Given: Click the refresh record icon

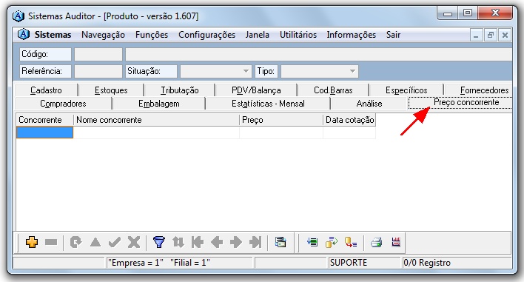Looking at the screenshot, I should click(75, 242).
